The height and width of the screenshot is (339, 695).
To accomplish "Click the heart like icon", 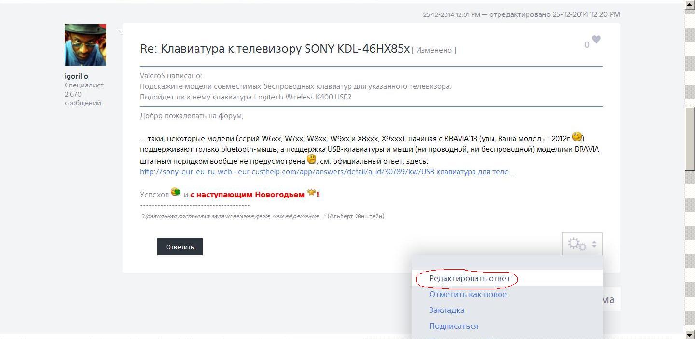I will click(597, 40).
